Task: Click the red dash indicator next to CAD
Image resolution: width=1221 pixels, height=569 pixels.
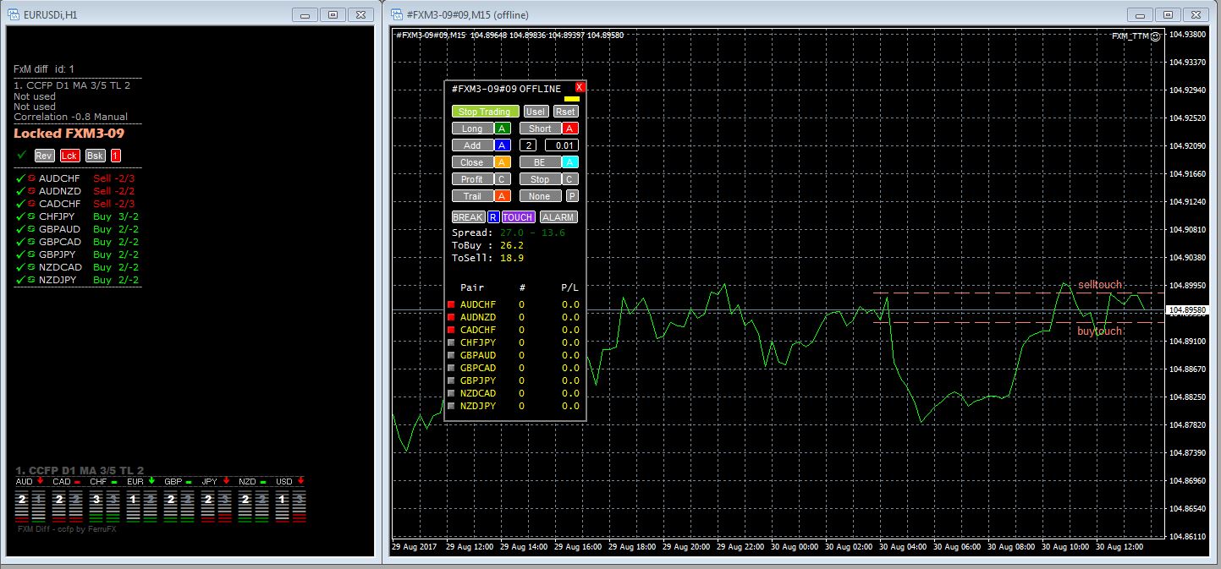Action: click(77, 482)
